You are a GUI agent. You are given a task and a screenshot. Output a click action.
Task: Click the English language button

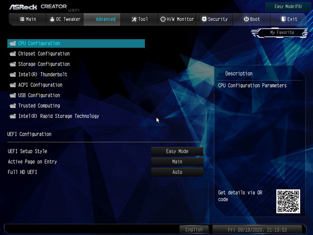(194, 230)
